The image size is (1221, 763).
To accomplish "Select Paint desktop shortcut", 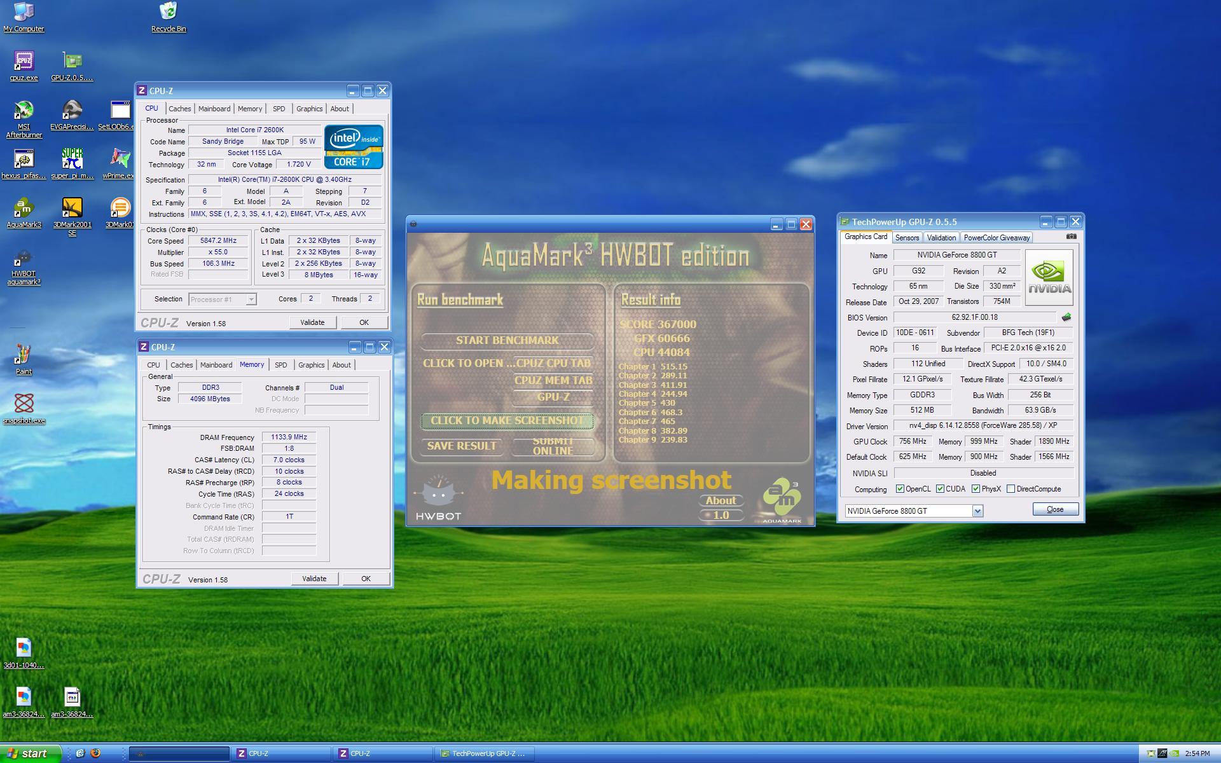I will coord(24,360).
